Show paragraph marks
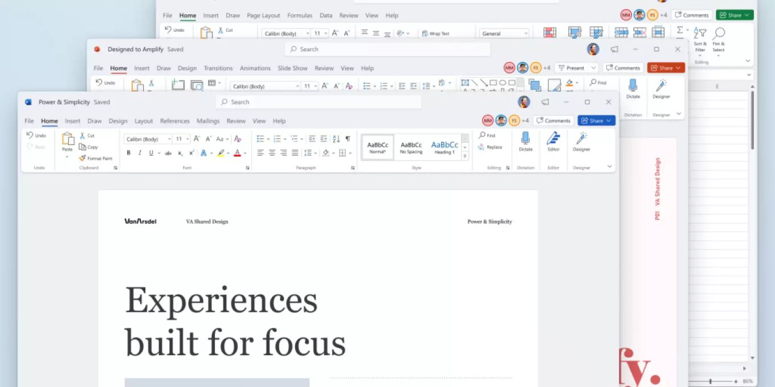Screen dimensions: 775x387 (x=349, y=138)
